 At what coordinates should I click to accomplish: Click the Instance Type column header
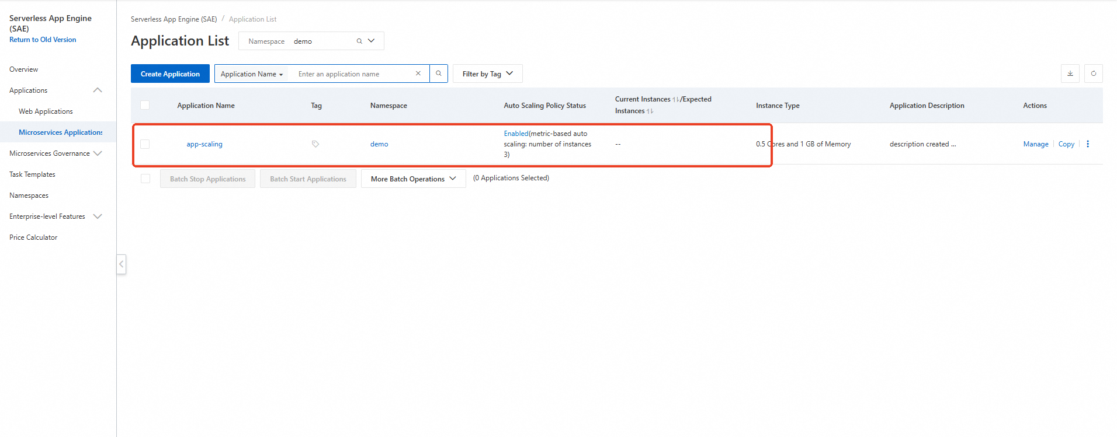pyautogui.click(x=778, y=106)
